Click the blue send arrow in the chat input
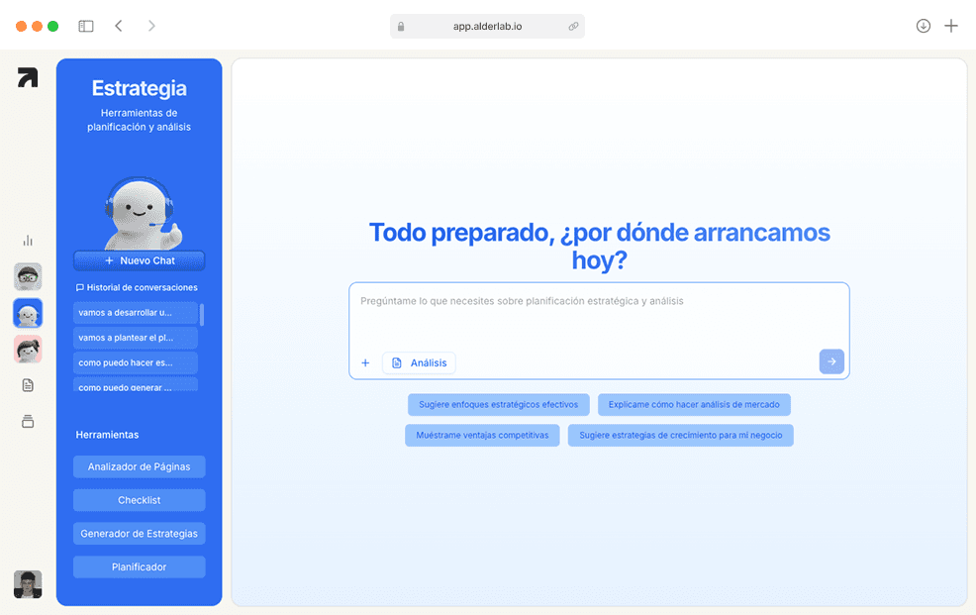The image size is (976, 615). (x=830, y=361)
